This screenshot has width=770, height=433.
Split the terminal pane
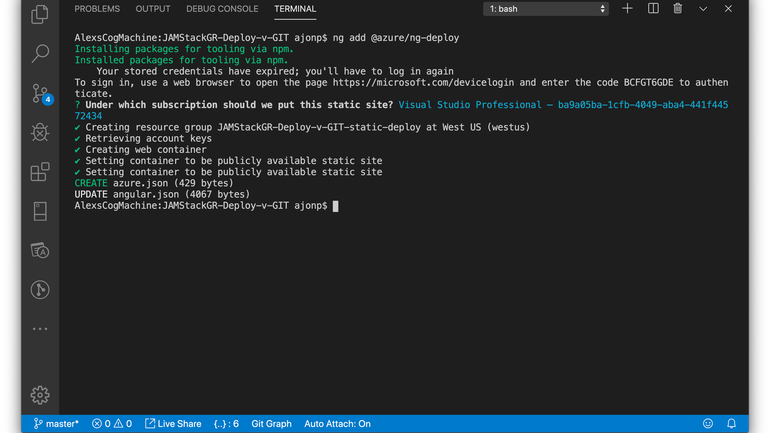click(653, 8)
